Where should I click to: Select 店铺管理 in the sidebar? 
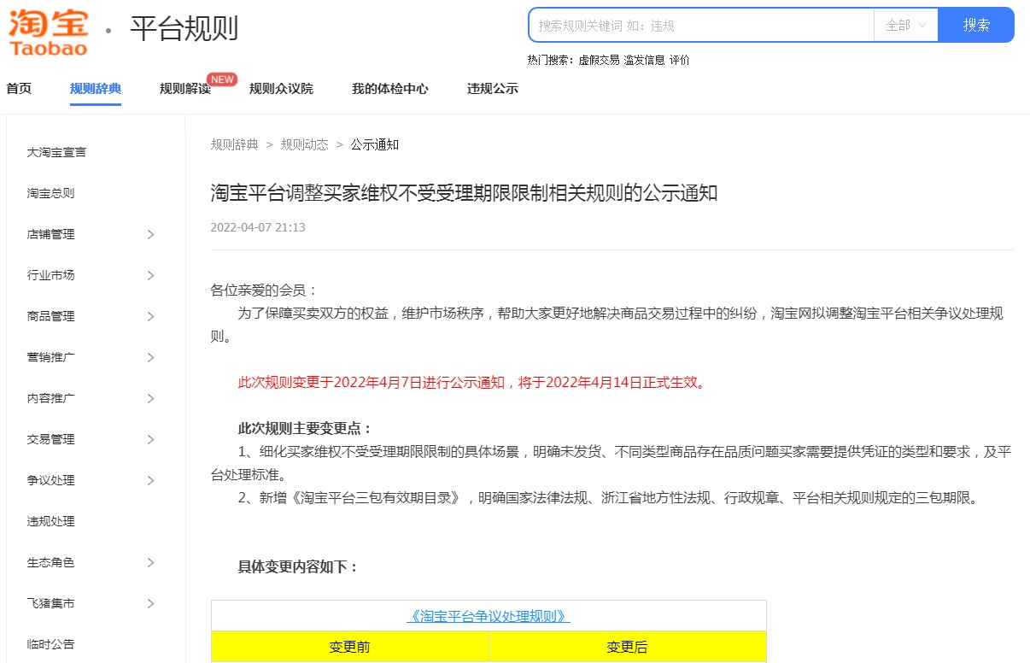pos(50,234)
